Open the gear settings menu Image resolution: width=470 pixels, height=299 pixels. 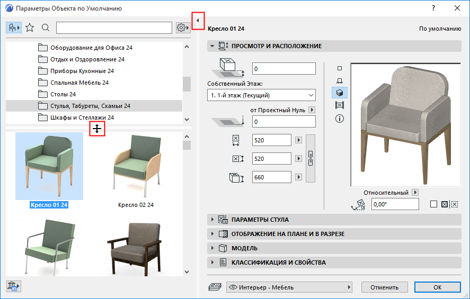pos(183,28)
